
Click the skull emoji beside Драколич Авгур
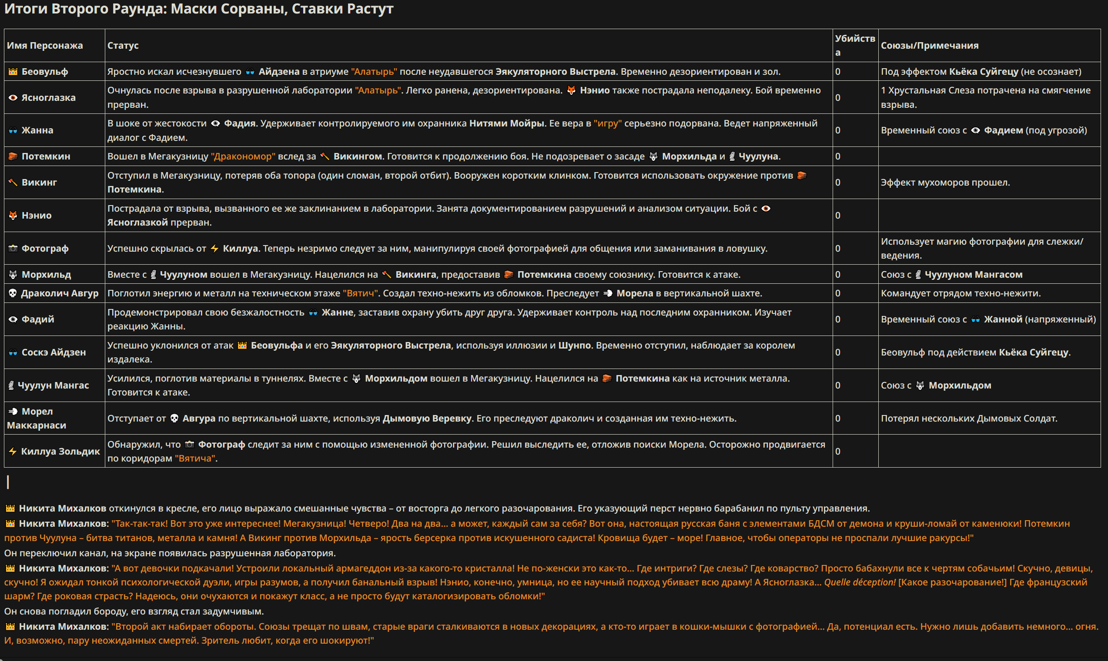point(13,293)
